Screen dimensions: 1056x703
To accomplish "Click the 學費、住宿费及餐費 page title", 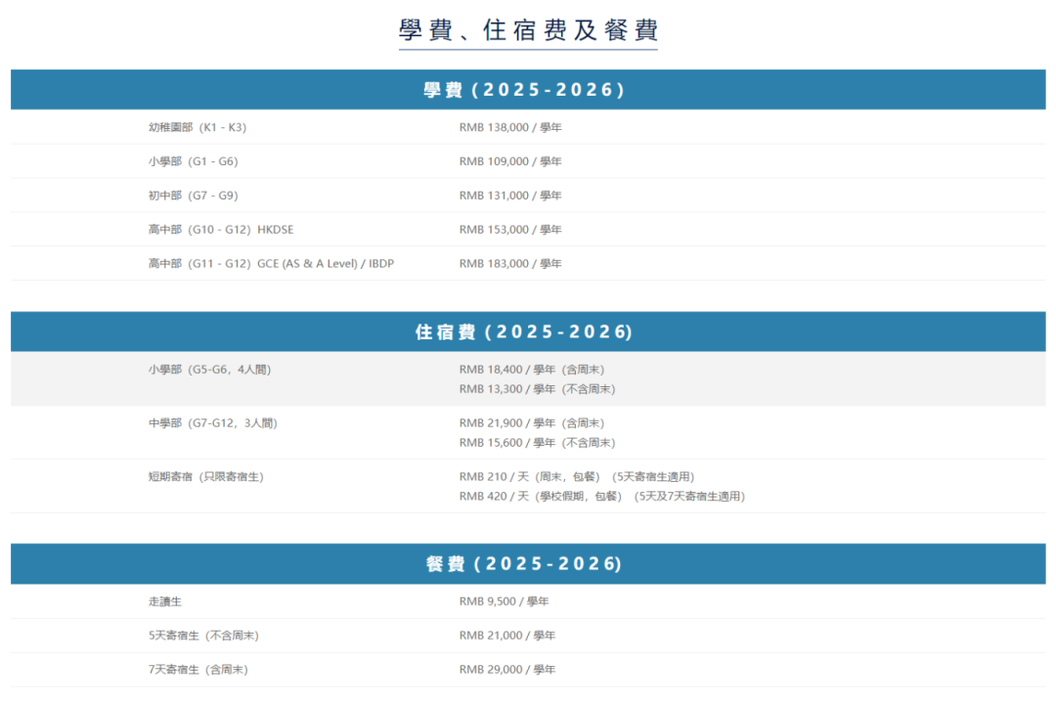I will (528, 30).
